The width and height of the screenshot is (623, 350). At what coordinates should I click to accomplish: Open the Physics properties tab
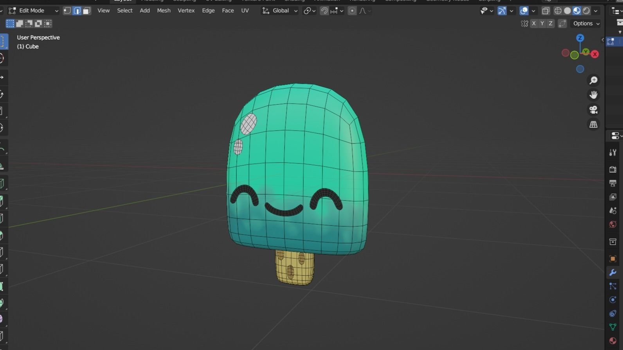click(x=613, y=300)
